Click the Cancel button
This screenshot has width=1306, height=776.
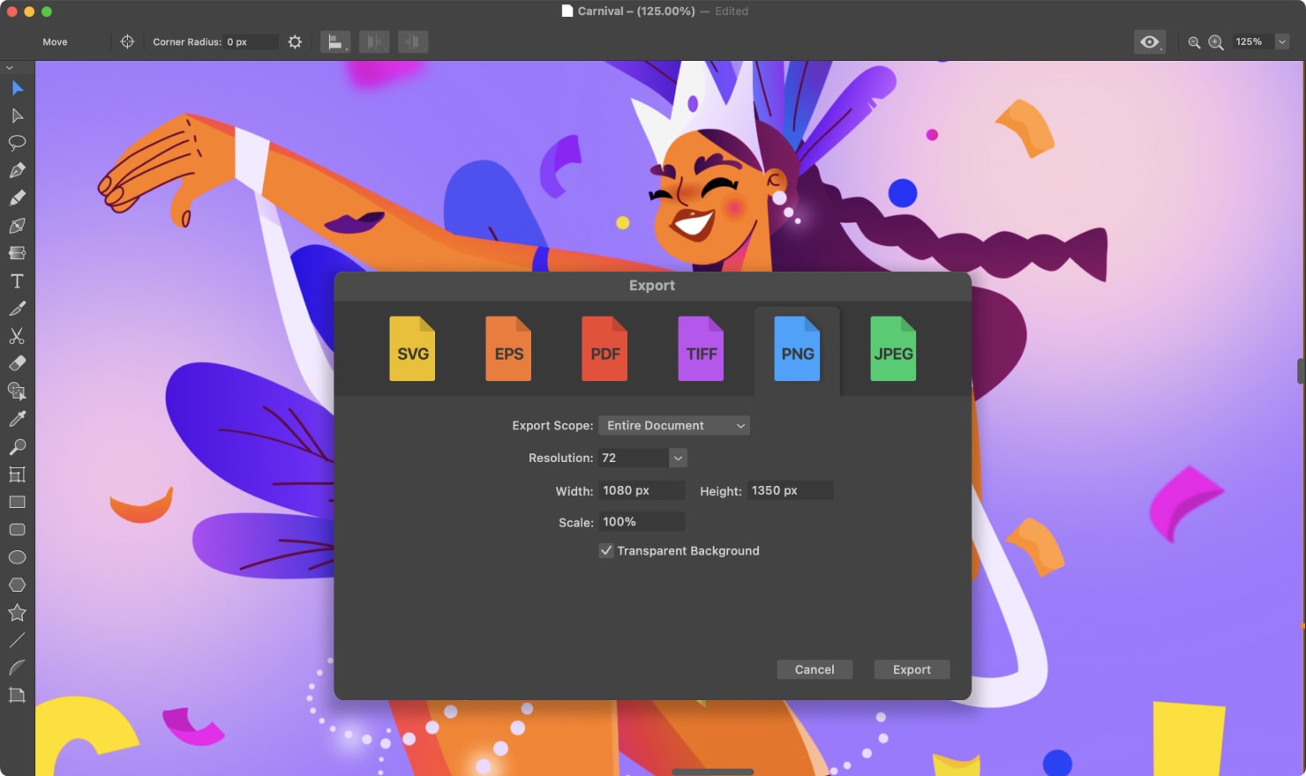point(814,669)
